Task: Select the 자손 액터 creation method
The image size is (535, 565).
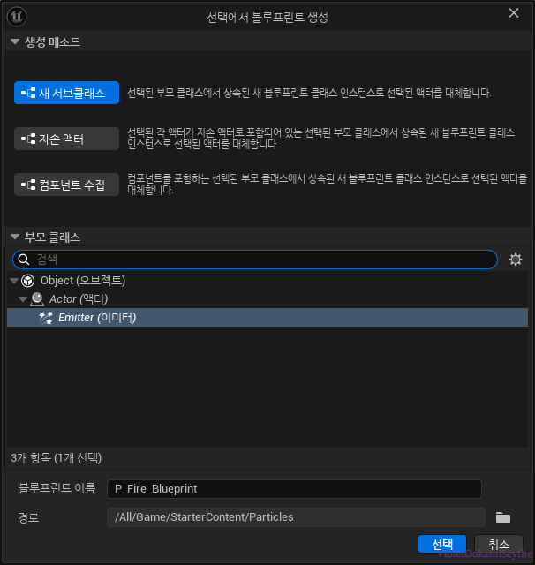Action: [x=66, y=139]
